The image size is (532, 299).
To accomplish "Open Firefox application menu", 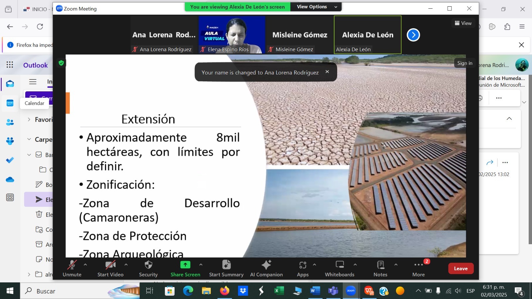I will pos(522,27).
